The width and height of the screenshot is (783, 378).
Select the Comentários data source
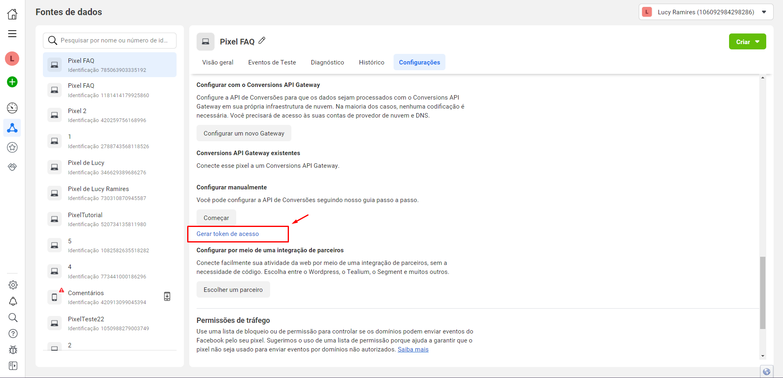(x=110, y=298)
